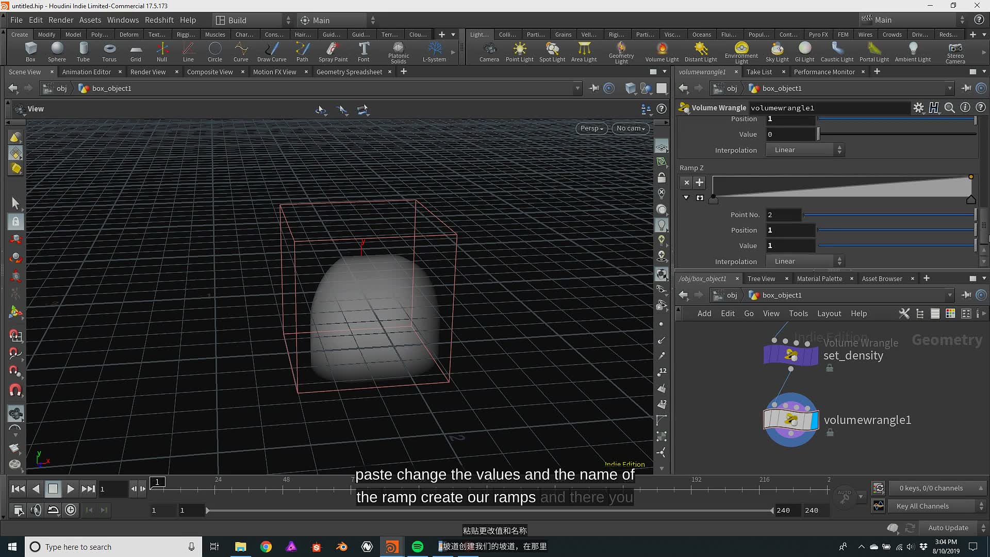Viewport: 990px width, 557px height.
Task: Select the Draw Curve shelf tool
Action: (272, 52)
